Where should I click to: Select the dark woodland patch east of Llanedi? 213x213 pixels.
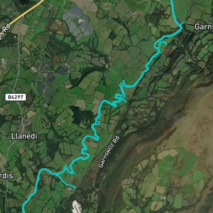point(82,116)
